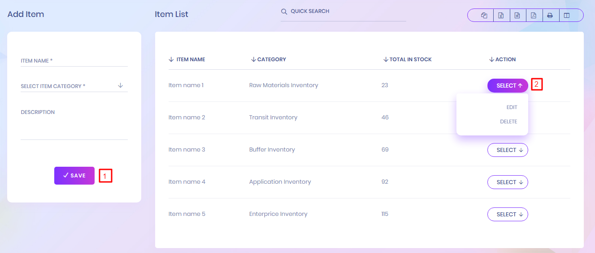
Task: Expand the Select dropdown for Item name 3
Action: pyautogui.click(x=508, y=150)
